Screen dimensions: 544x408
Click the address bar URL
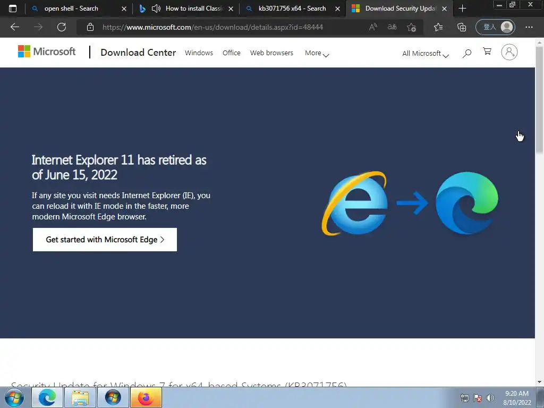212,27
